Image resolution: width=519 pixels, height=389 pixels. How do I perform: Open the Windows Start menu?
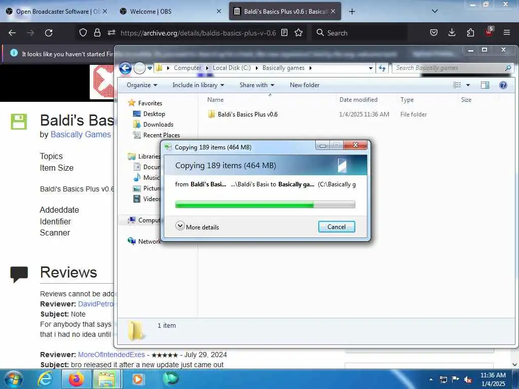pyautogui.click(x=14, y=379)
